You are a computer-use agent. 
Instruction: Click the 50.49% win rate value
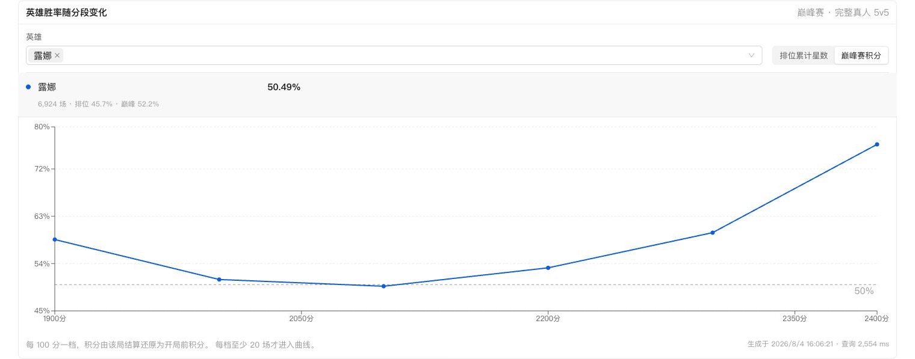[x=284, y=87]
